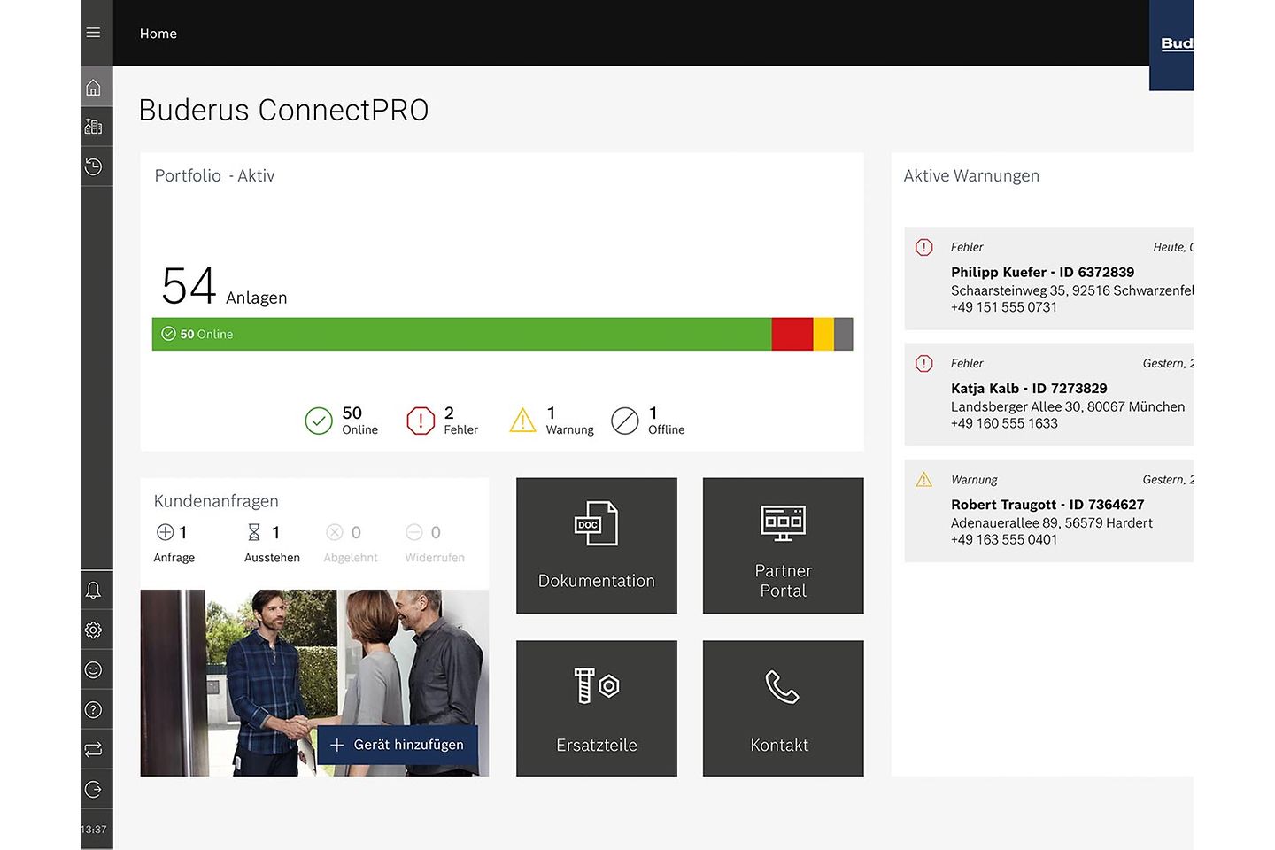Open the Partner Portal tile
The height and width of the screenshot is (850, 1275).
point(784,545)
